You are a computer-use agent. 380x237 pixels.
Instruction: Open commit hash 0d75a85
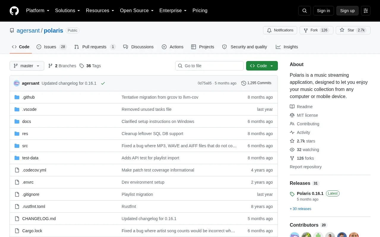(205, 83)
